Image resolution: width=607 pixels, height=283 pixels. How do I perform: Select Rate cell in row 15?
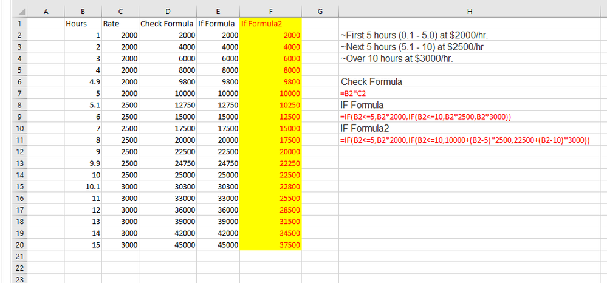click(120, 186)
